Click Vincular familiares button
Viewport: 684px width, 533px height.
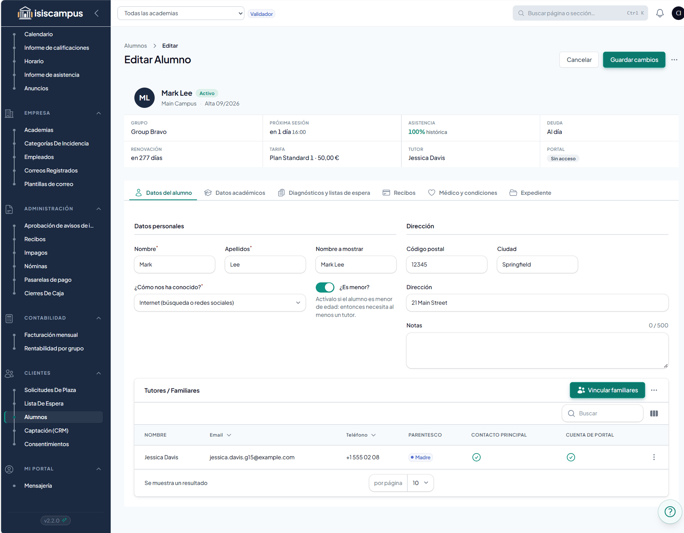(607, 390)
